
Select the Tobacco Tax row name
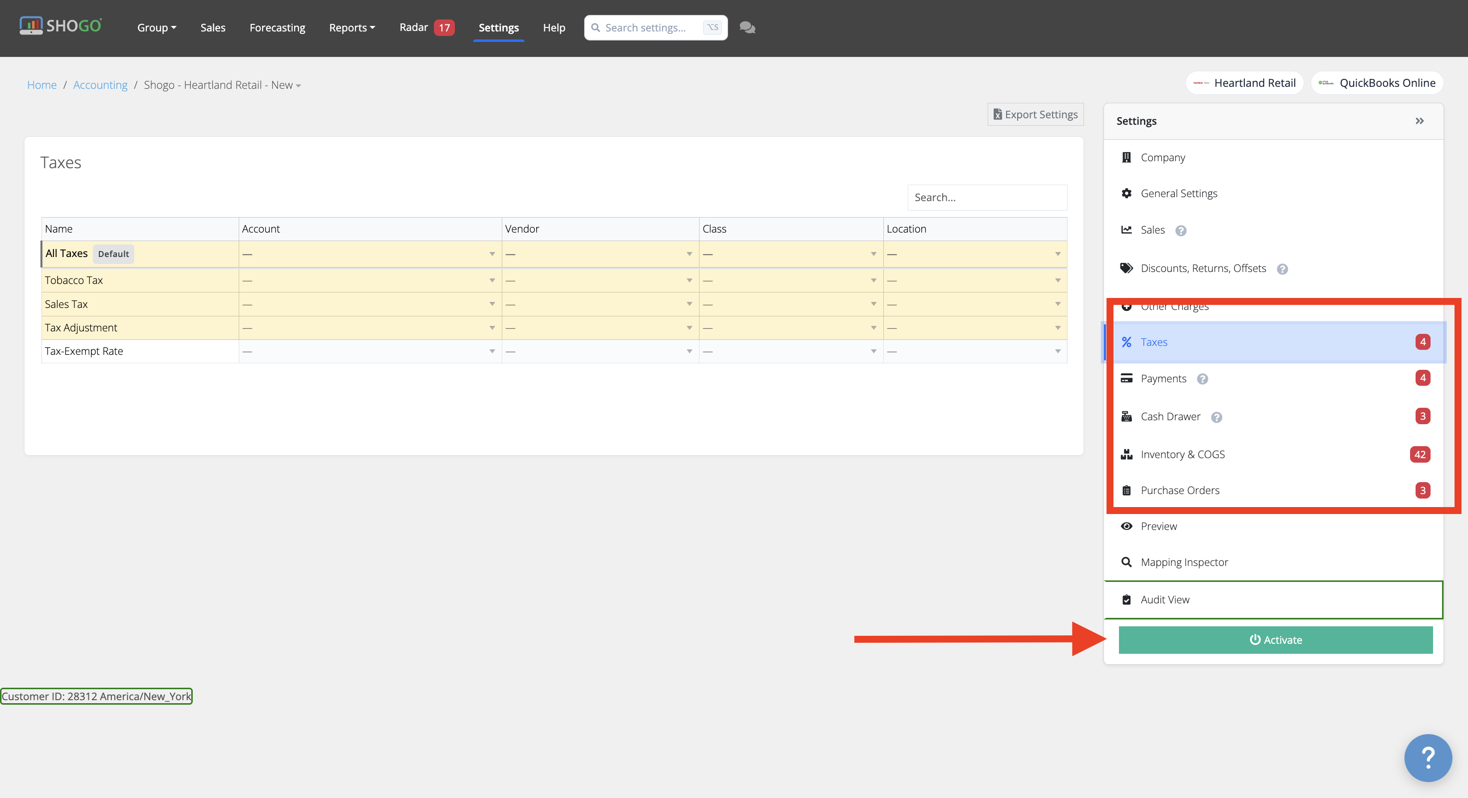point(73,280)
